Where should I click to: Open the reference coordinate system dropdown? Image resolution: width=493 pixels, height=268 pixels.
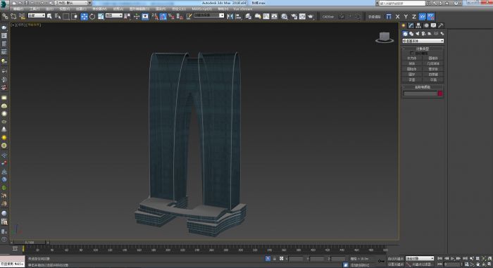tap(114, 15)
